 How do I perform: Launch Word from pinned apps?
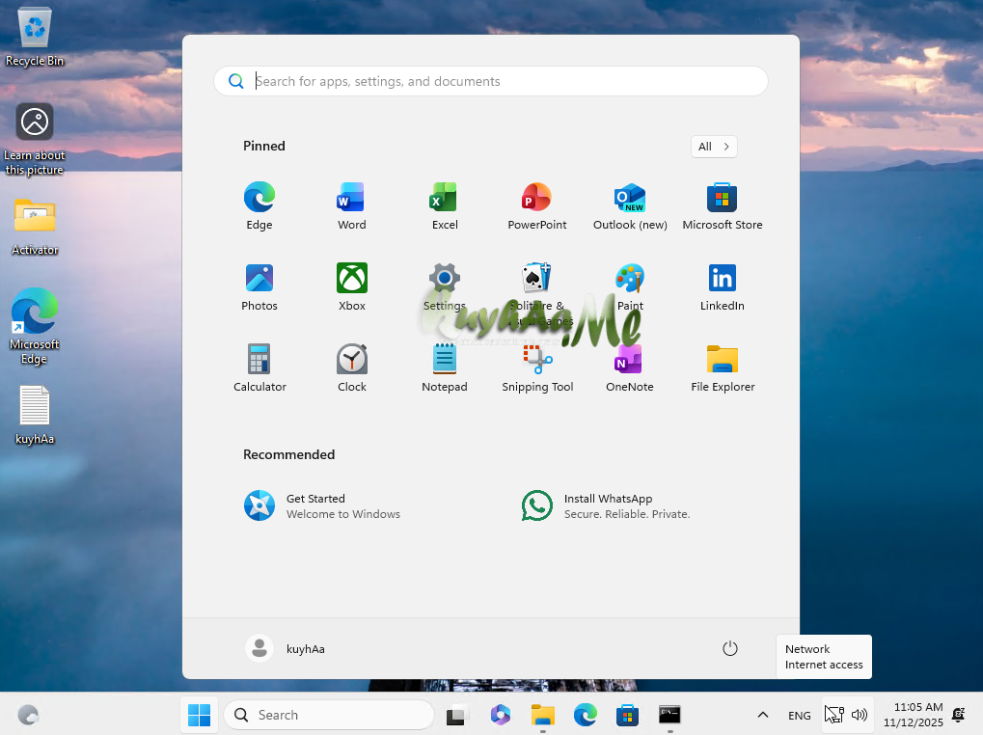click(x=352, y=206)
